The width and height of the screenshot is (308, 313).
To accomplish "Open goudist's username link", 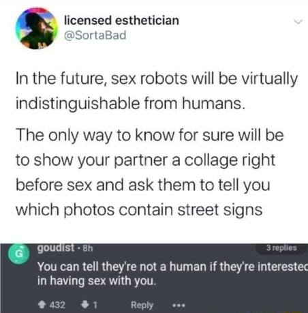I will [x=56, y=248].
